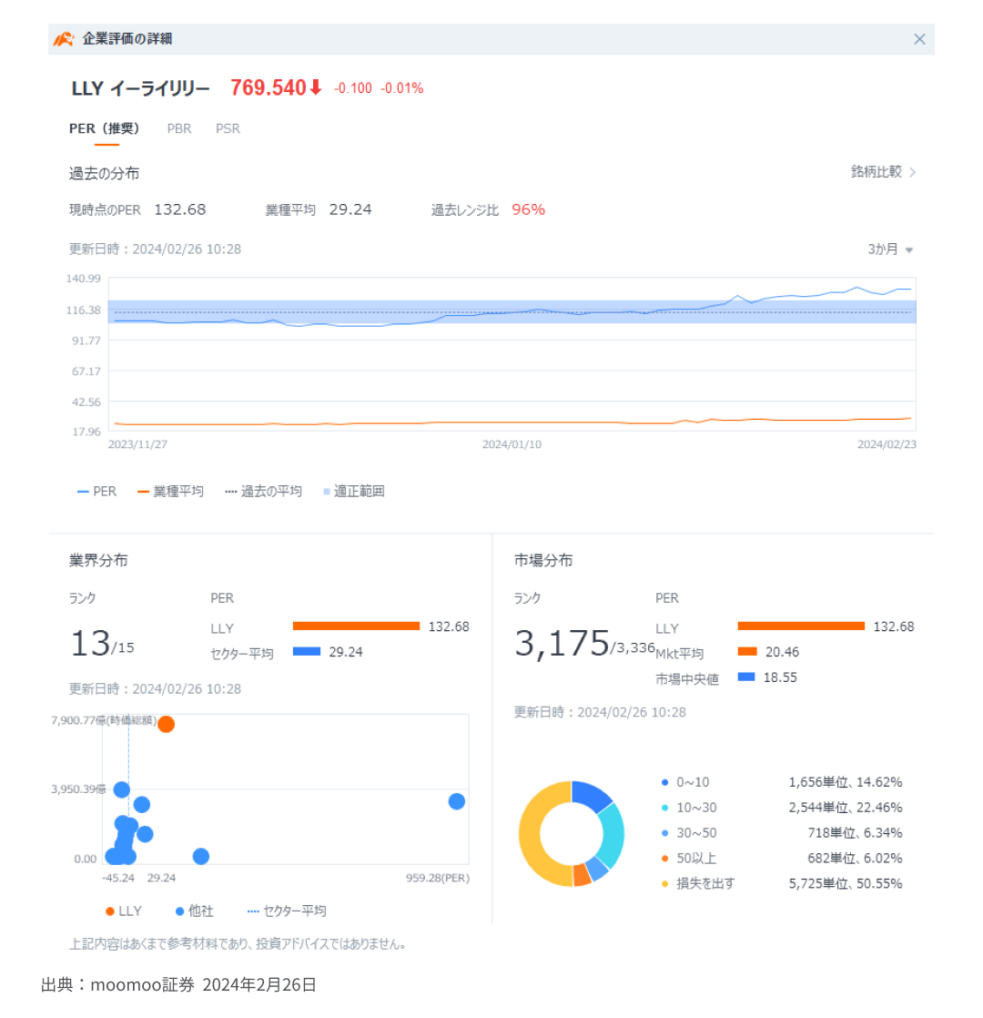This screenshot has width=983, height=1018.
Task: Click the 1,656単位、14.62% value
Action: (x=846, y=782)
